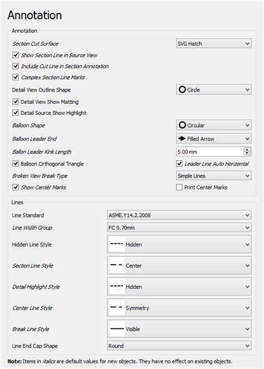Open Hidden Line Style dropdown

click(x=179, y=245)
